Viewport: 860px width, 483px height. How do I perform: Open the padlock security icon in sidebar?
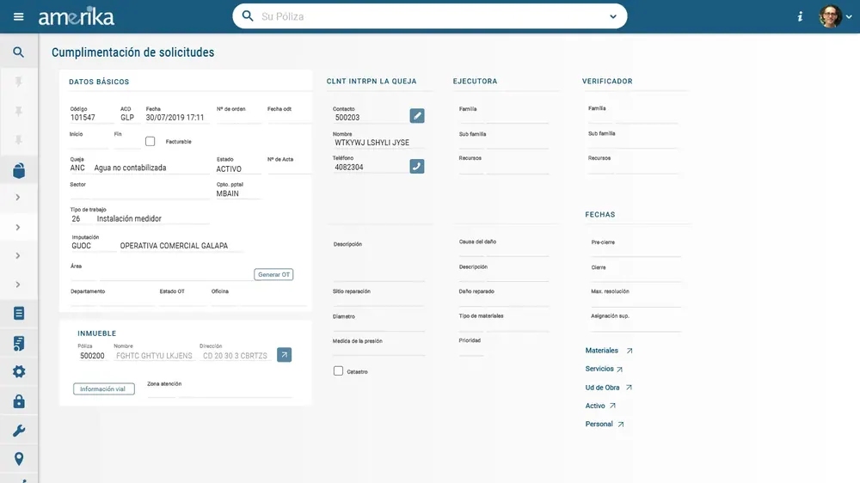point(19,401)
